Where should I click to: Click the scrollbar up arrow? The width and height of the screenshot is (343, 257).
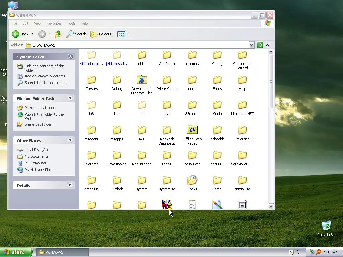click(271, 52)
